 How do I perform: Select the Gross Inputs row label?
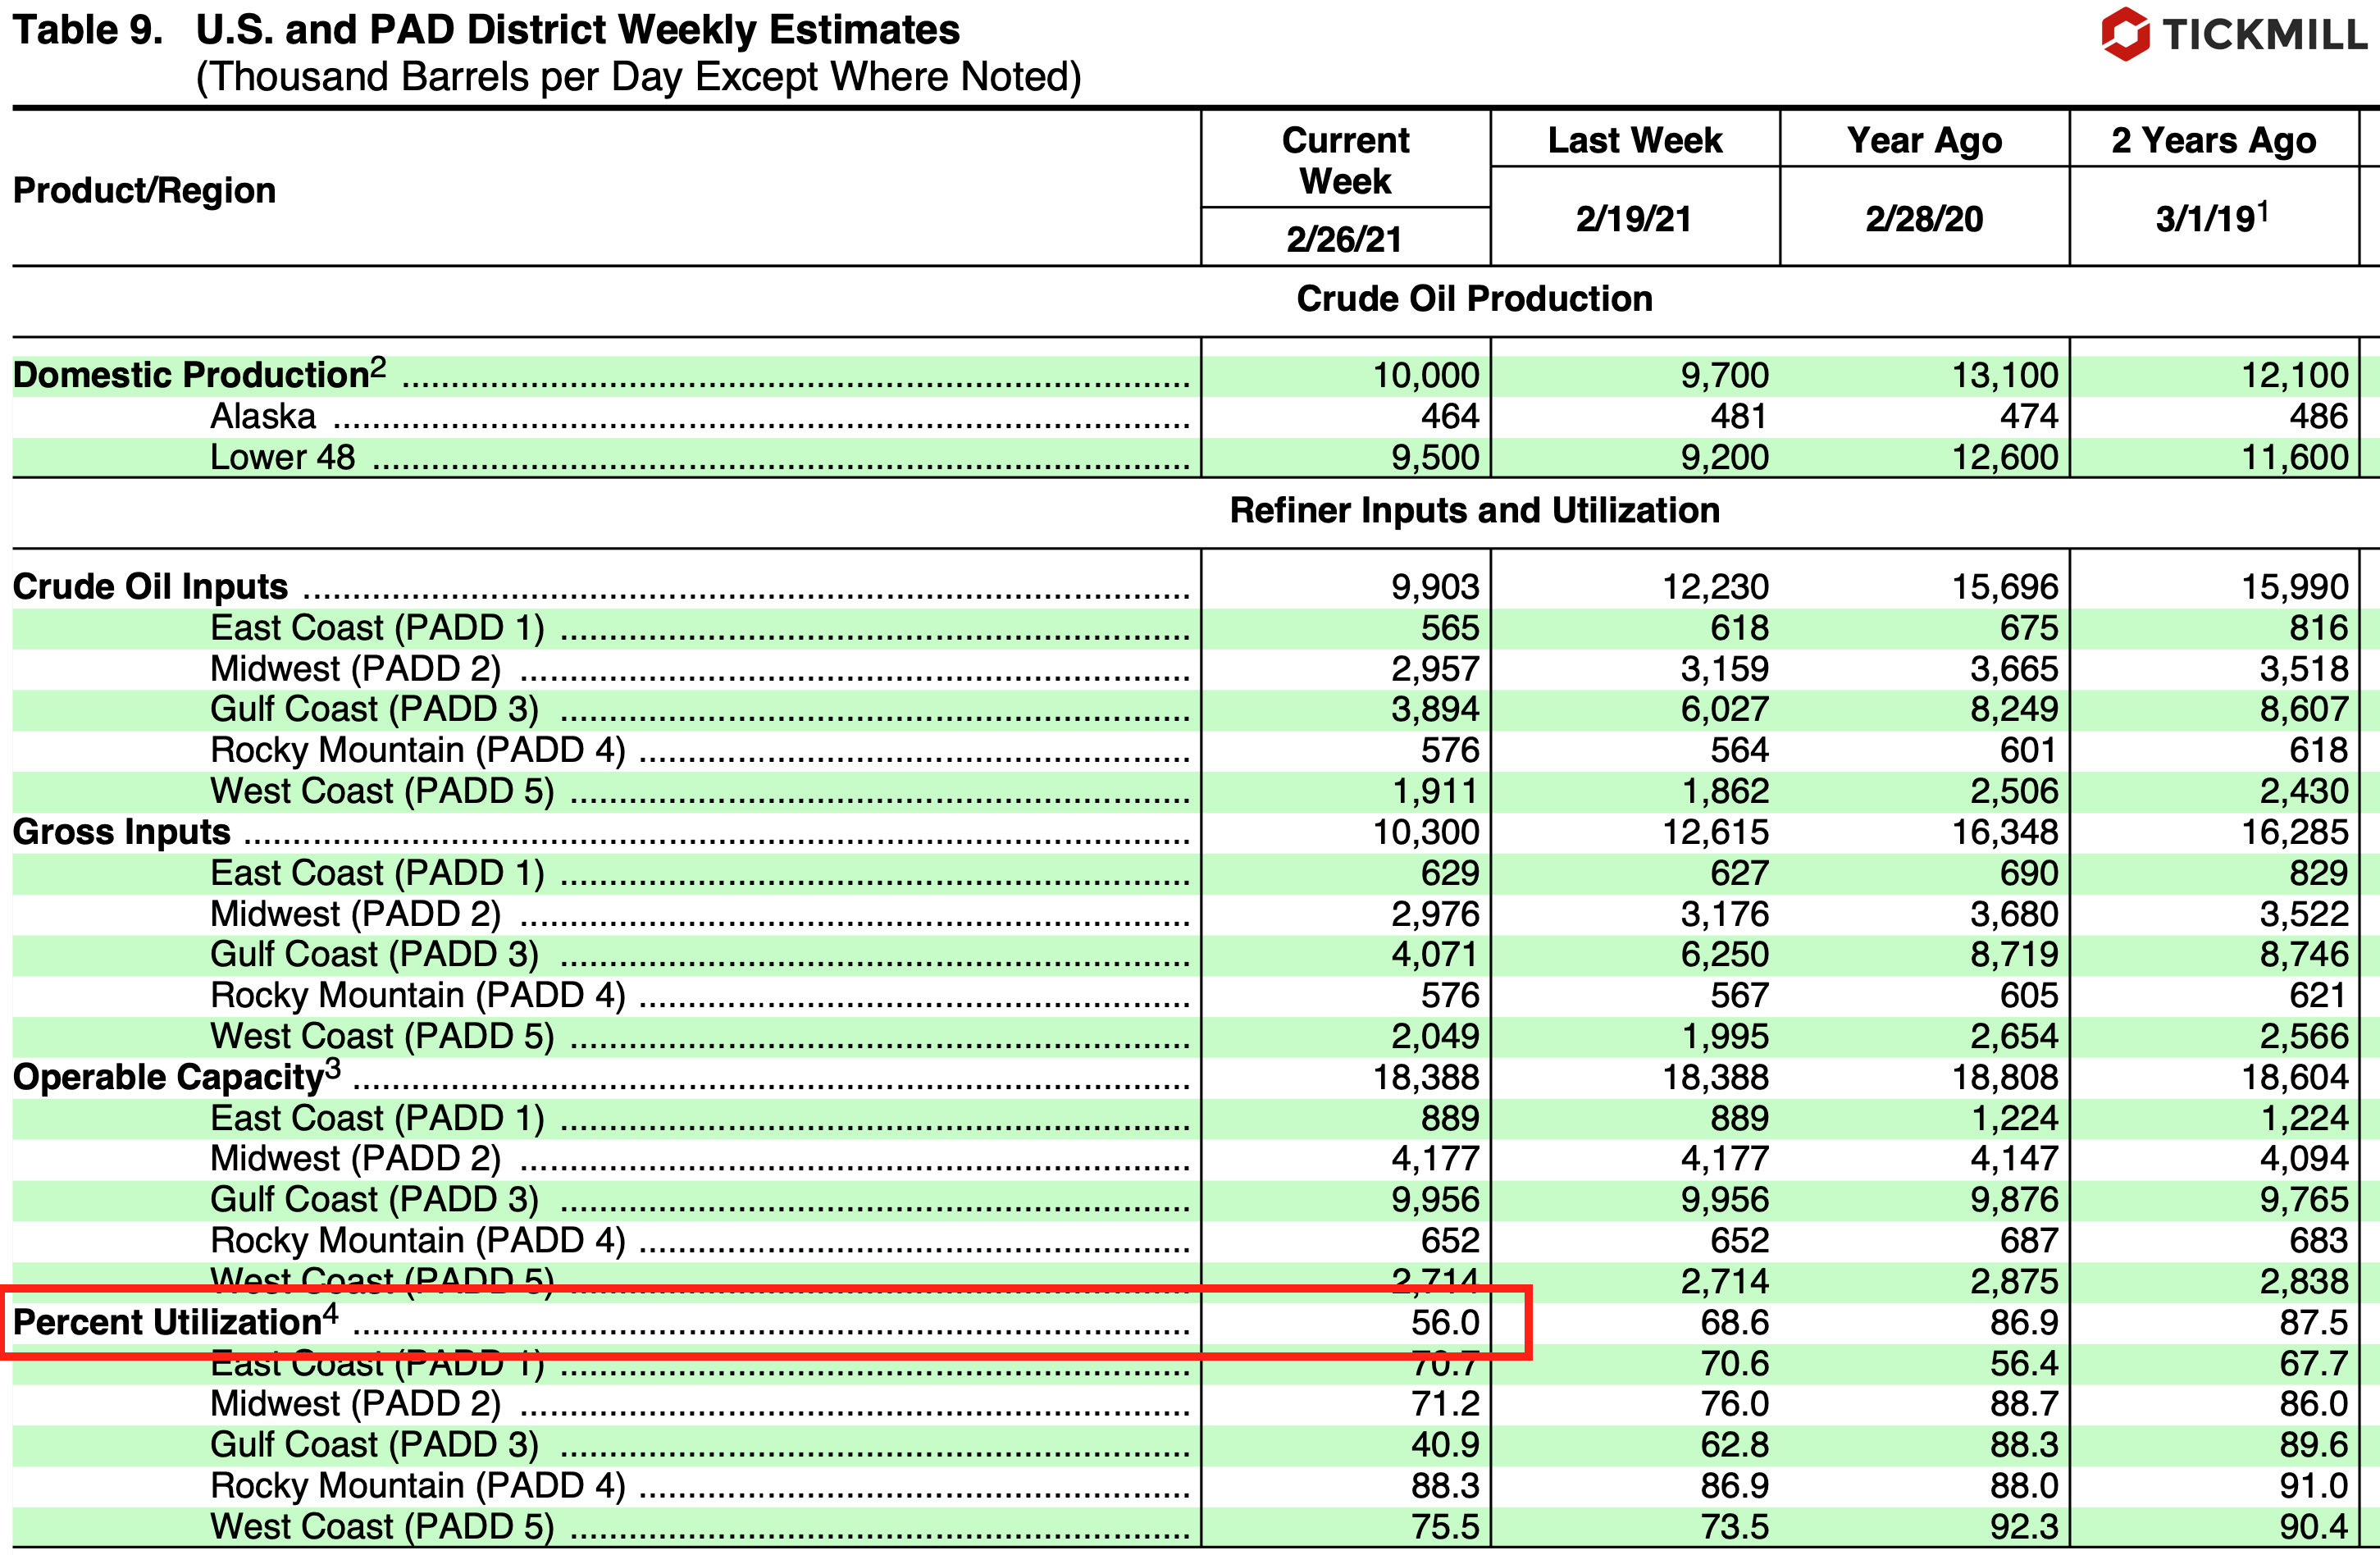point(121,831)
